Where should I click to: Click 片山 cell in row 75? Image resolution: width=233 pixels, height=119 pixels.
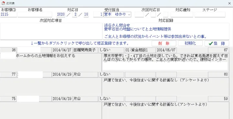click(x=85, y=99)
